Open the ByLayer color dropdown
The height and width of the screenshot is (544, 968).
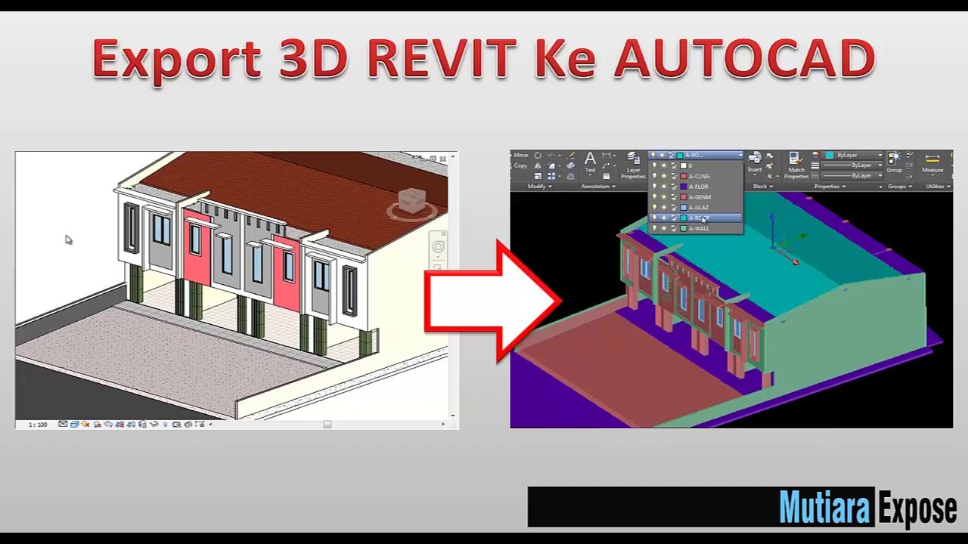852,155
